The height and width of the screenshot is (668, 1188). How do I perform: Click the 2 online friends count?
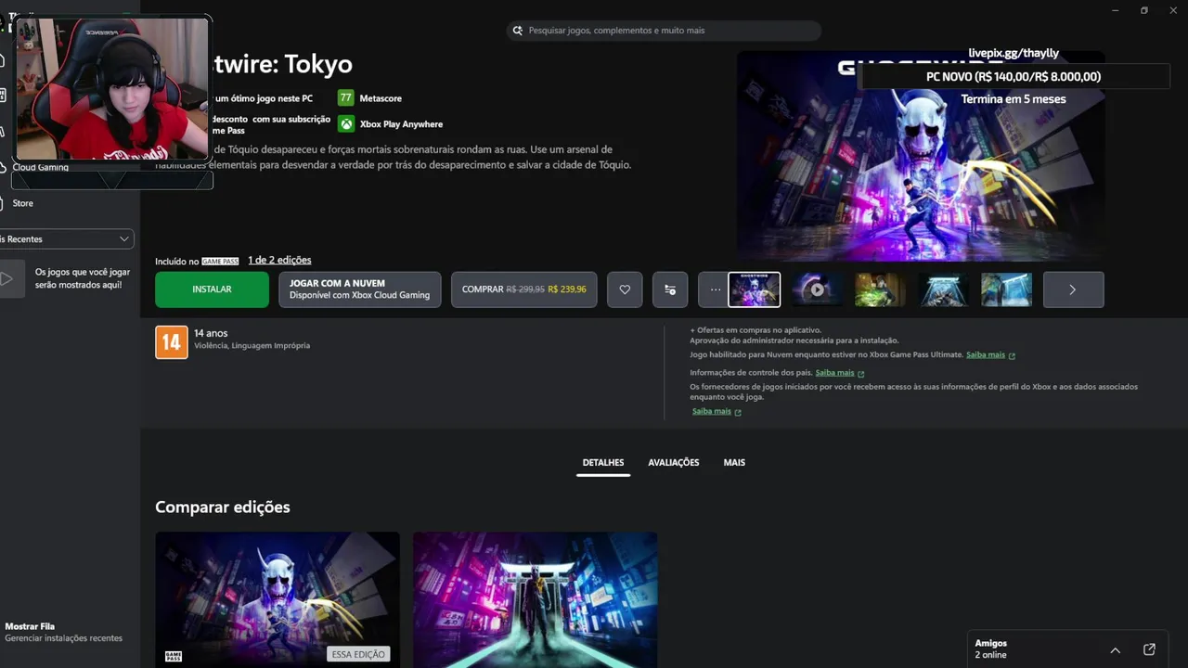coord(990,655)
